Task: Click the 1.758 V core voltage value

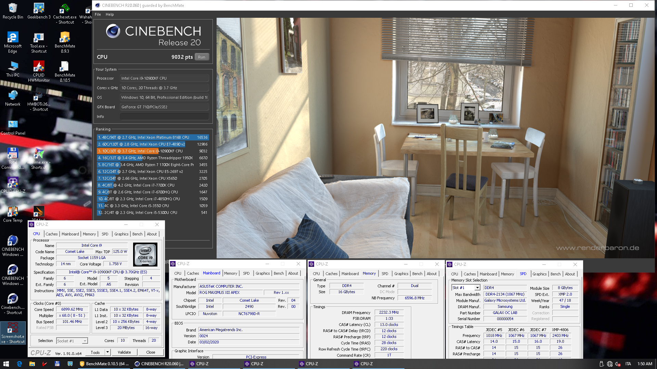Action: pyautogui.click(x=115, y=264)
